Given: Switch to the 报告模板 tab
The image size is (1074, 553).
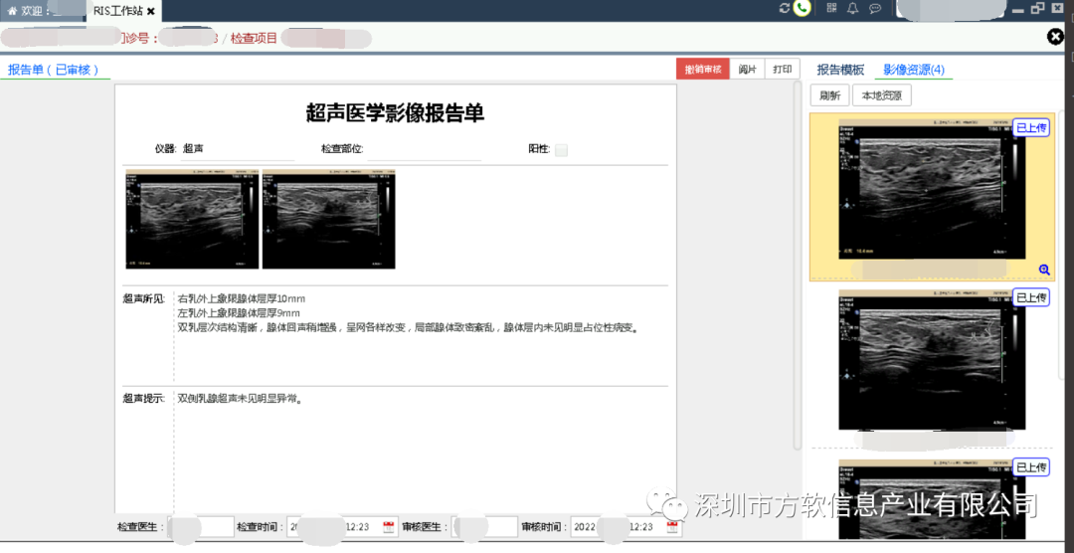Looking at the screenshot, I should click(x=840, y=70).
